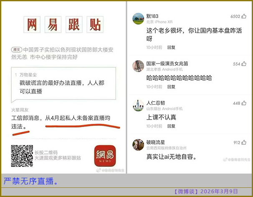
Task: Like the comment by 默183
Action: click(x=244, y=17)
